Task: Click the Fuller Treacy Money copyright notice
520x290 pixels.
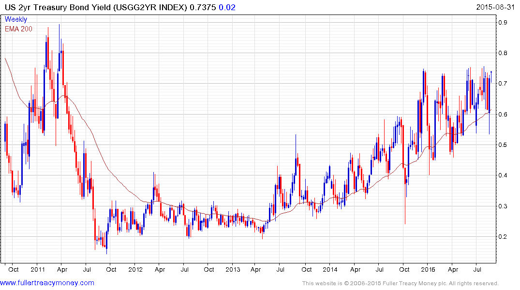Action: click(x=400, y=283)
